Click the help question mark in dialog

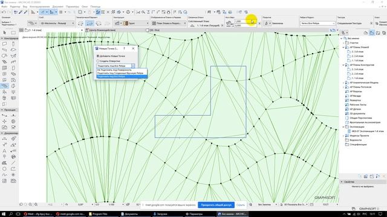[124, 48]
